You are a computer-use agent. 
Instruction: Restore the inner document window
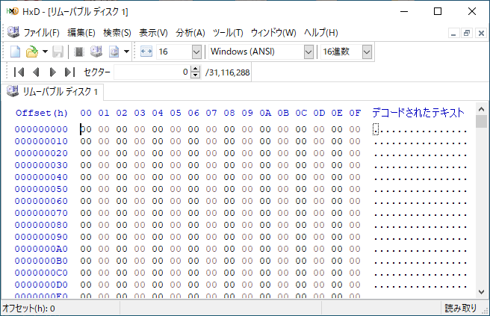[x=467, y=33]
